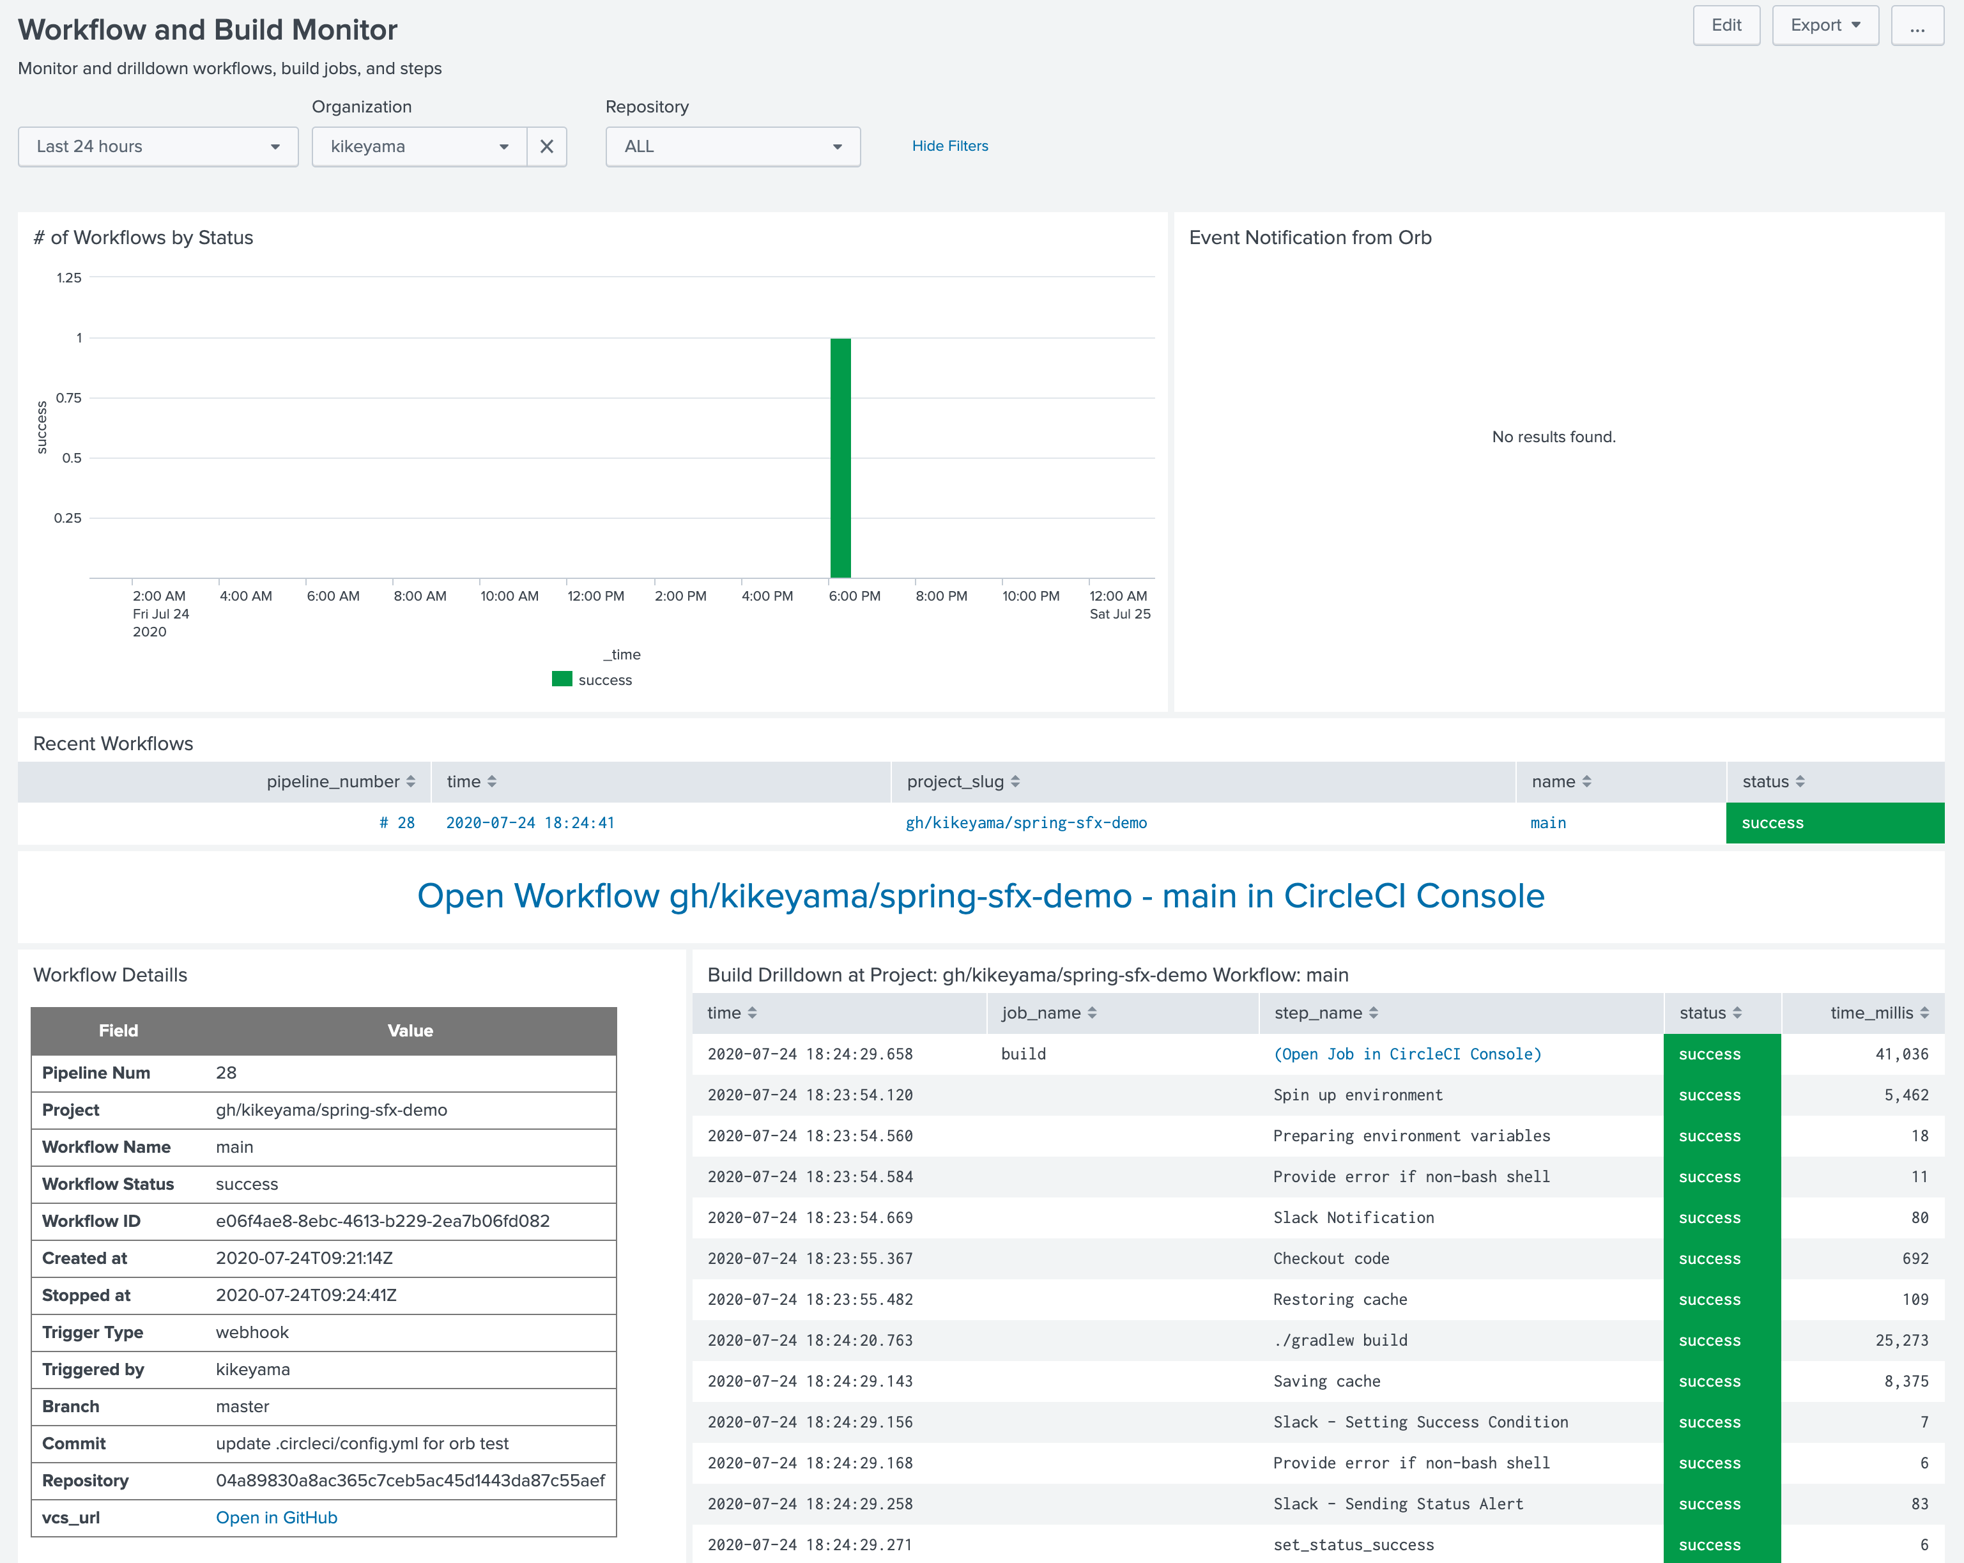Viewport: 1964px width, 1563px height.
Task: Click the commit message update .circleci/config.yml
Action: point(362,1444)
